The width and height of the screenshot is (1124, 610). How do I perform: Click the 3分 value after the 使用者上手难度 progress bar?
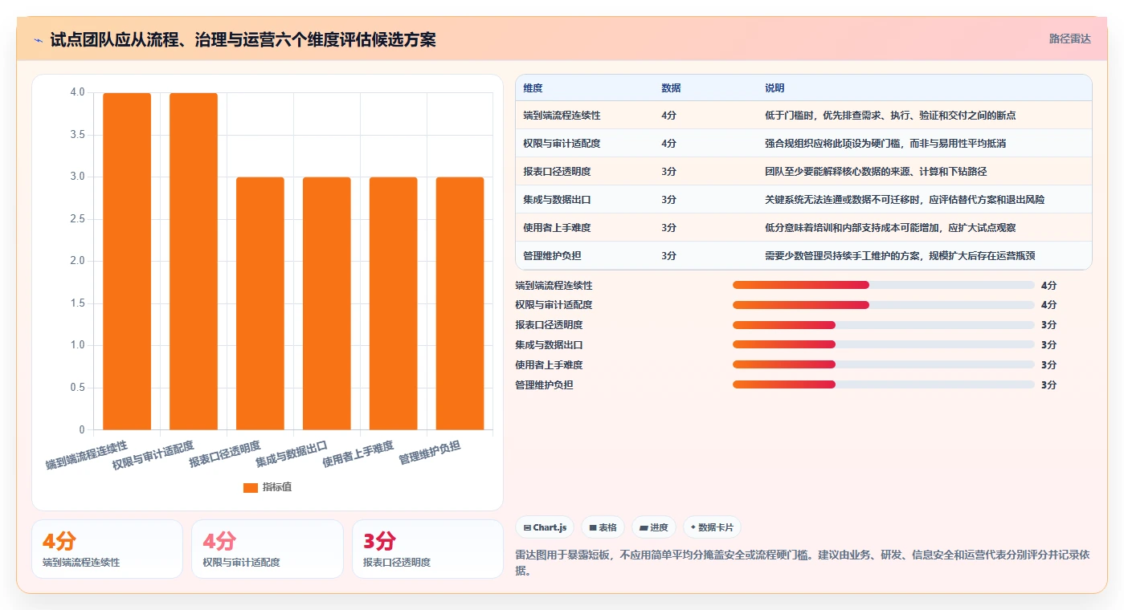[x=1048, y=365]
